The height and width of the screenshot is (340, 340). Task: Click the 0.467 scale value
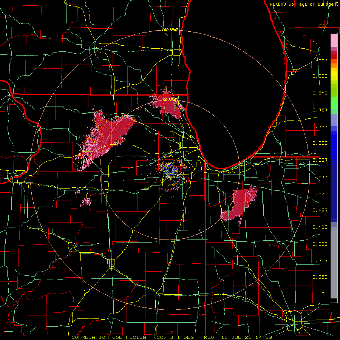pos(320,210)
